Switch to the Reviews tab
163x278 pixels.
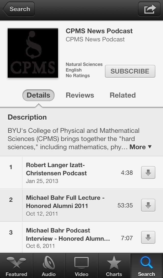click(x=80, y=95)
